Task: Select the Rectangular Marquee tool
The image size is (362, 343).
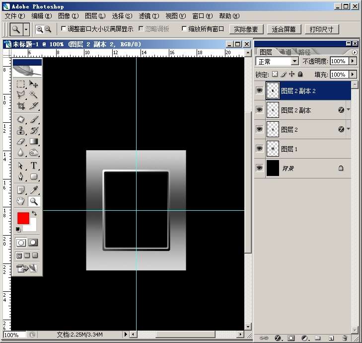Action: click(21, 84)
